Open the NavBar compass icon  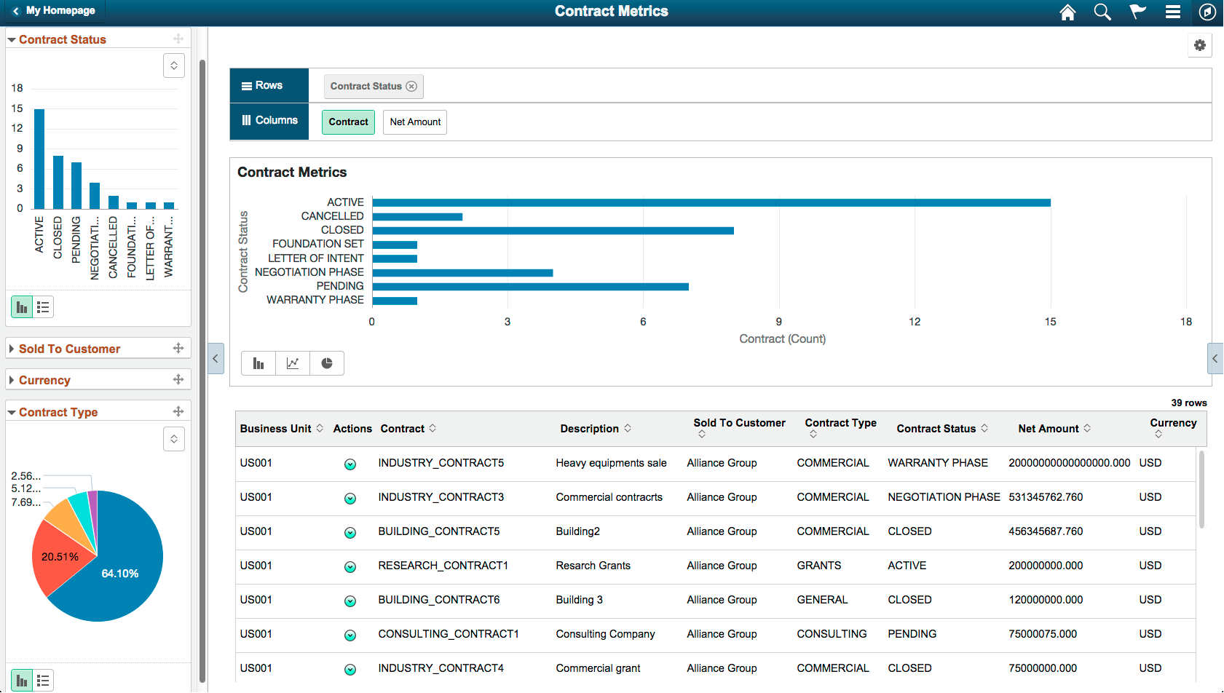pyautogui.click(x=1207, y=12)
